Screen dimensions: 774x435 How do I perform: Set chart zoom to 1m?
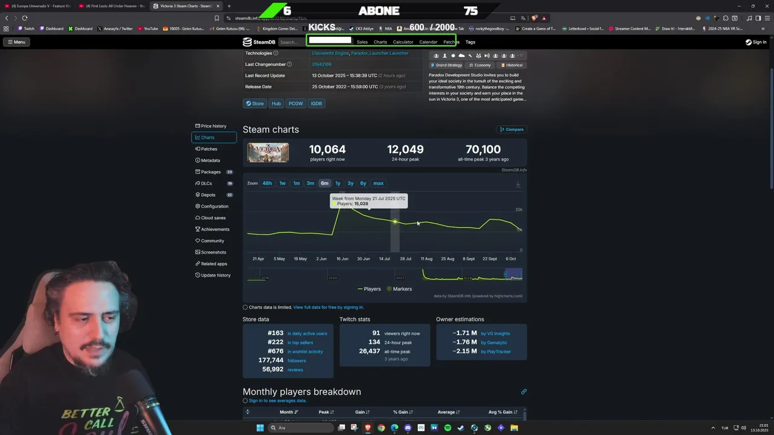(296, 183)
